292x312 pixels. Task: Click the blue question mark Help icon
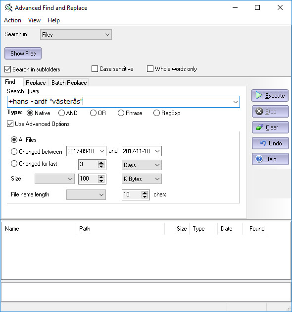point(259,159)
